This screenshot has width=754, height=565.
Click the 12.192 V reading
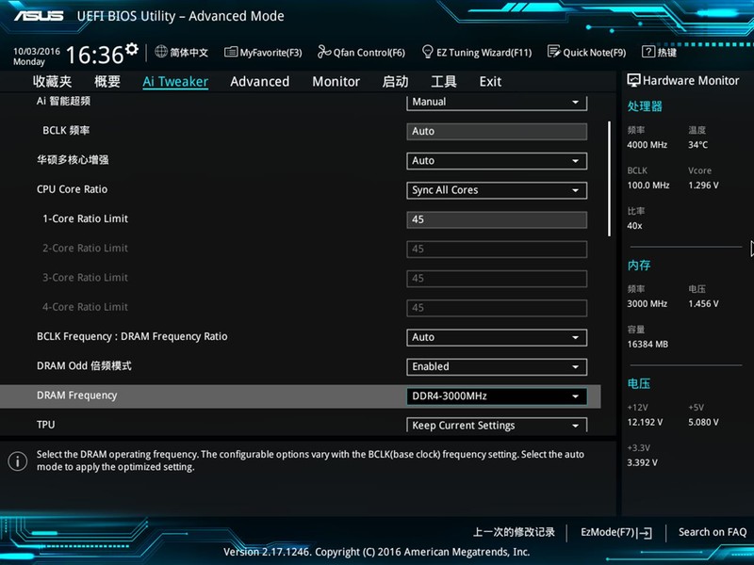click(645, 422)
